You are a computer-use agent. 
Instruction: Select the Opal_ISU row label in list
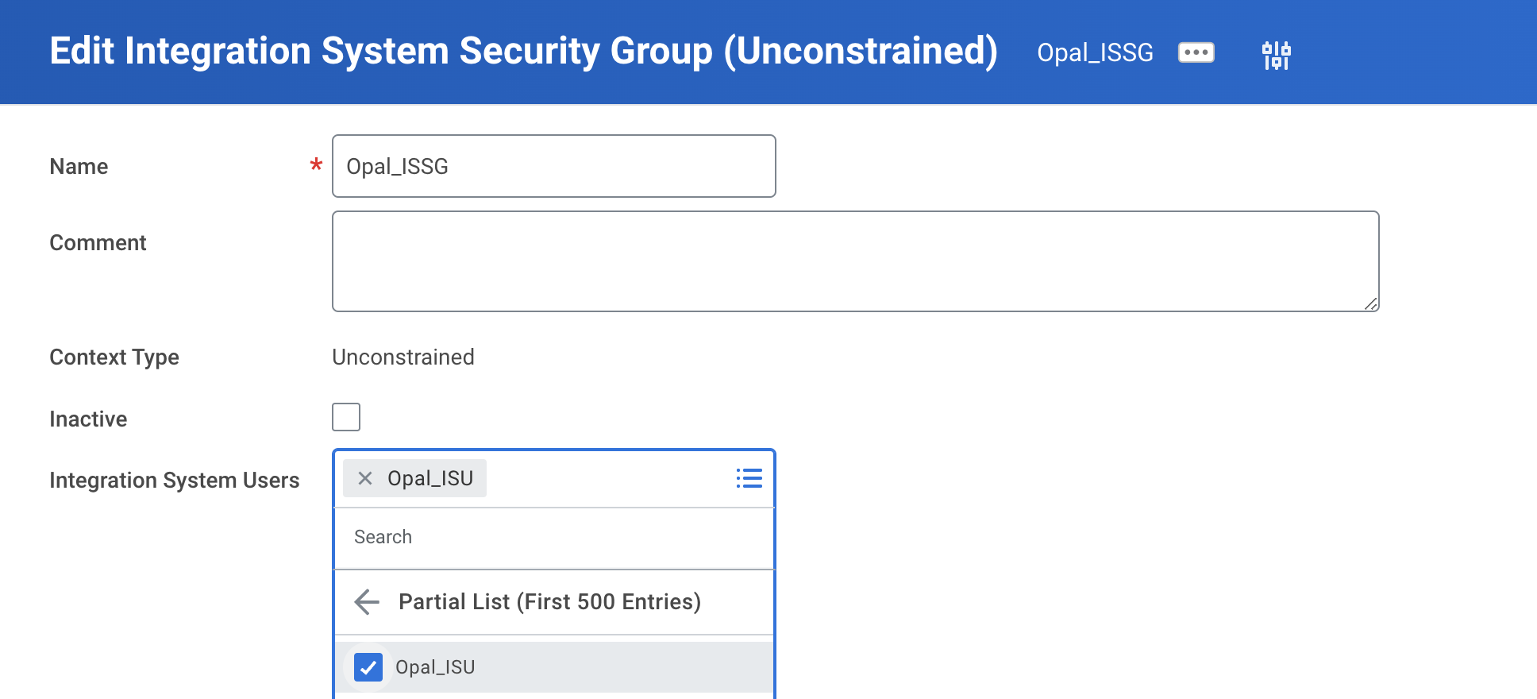pos(435,667)
